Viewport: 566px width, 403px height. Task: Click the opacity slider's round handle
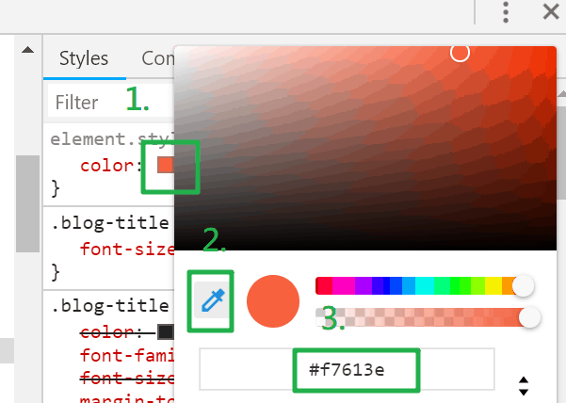(x=529, y=317)
